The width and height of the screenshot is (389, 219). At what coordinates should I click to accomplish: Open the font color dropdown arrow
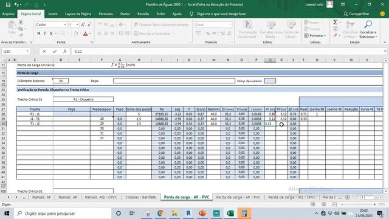click(90, 33)
